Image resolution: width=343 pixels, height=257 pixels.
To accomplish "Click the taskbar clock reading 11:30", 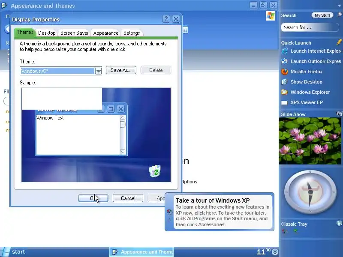I will (264, 251).
